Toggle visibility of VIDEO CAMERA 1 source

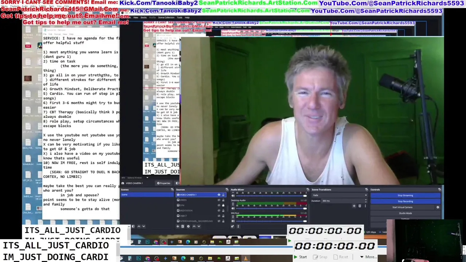219,195
